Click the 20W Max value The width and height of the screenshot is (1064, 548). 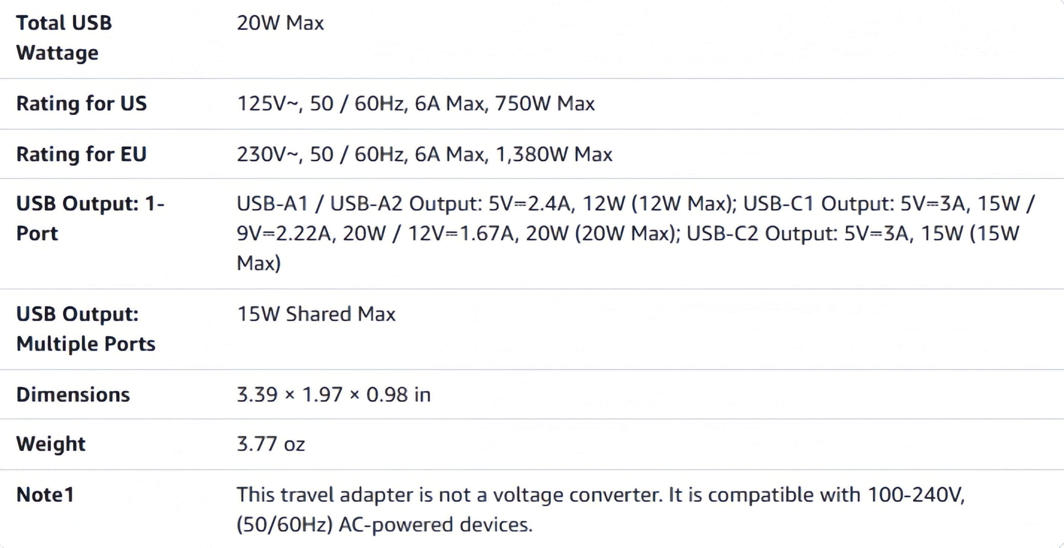(280, 23)
